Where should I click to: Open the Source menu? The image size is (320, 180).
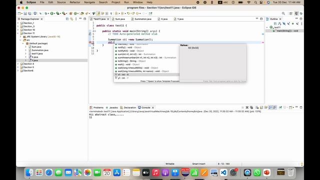tap(61, 2)
